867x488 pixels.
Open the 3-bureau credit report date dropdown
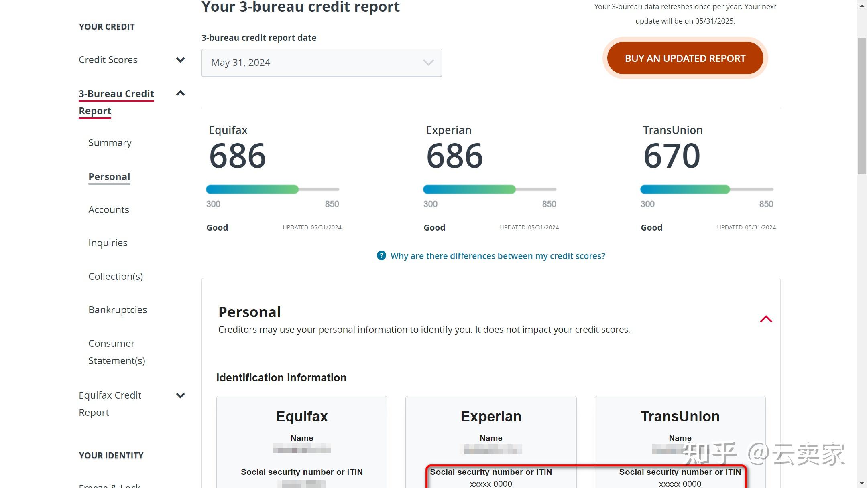coord(322,63)
